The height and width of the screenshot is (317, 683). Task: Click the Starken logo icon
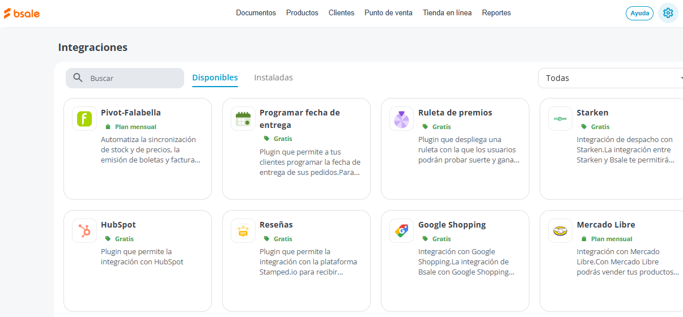pyautogui.click(x=560, y=119)
